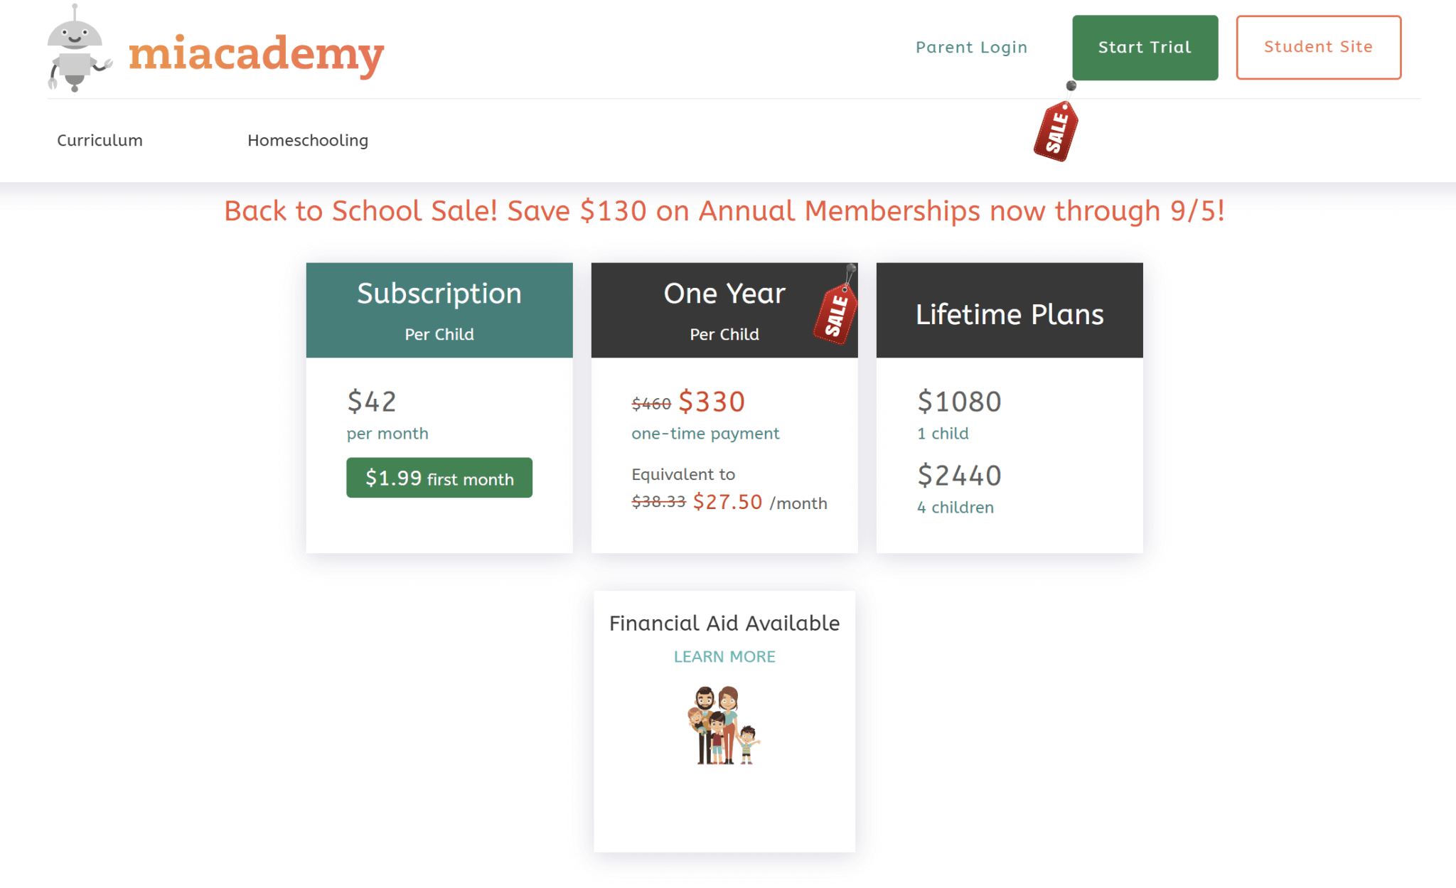
Task: Select the $1.99 first month offer
Action: [439, 478]
